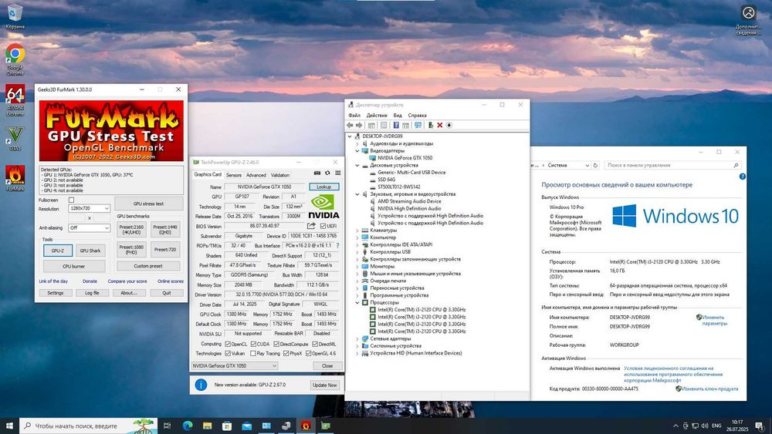This screenshot has height=434, width=772.
Task: Click the Preset:1080 (FHD) benchmark button
Action: point(131,250)
